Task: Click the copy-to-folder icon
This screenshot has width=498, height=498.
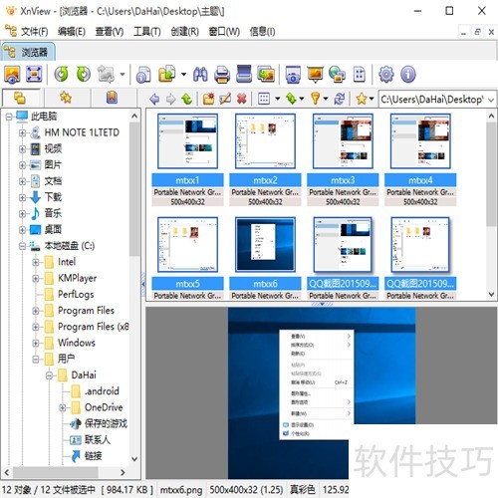Action: tap(167, 74)
